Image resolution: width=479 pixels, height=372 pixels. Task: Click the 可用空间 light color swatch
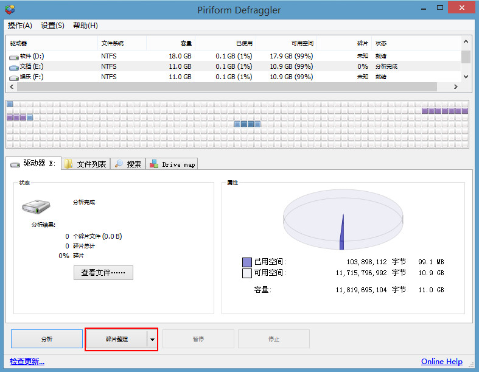[x=247, y=273]
